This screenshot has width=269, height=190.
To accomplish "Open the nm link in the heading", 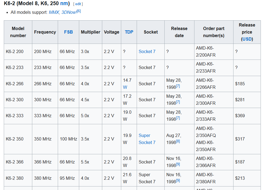I will pyautogui.click(x=64, y=3).
